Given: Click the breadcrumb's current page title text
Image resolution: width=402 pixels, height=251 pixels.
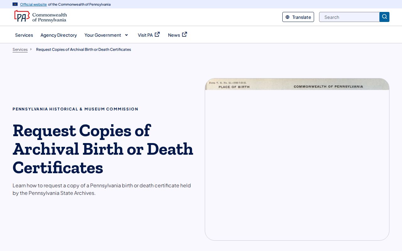Looking at the screenshot, I should (84, 50).
